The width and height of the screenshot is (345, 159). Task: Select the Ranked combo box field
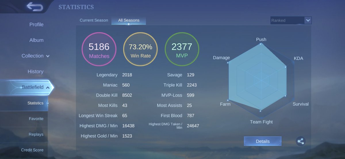coord(291,20)
